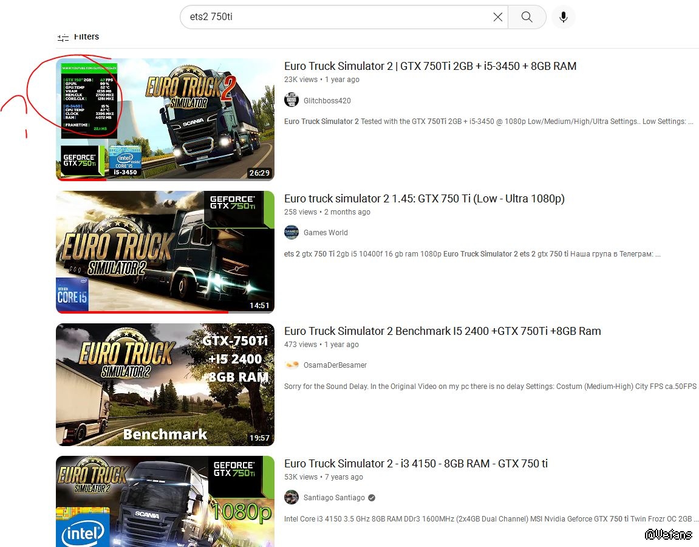The image size is (699, 547).
Task: Click the description starting 'Euro Truck Simulator 2 Tested with'
Action: (x=489, y=122)
